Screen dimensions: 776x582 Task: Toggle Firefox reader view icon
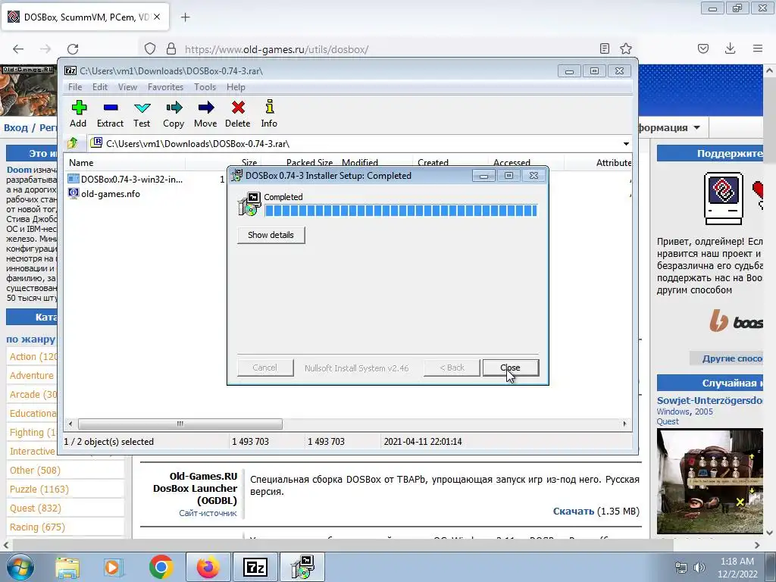click(604, 48)
